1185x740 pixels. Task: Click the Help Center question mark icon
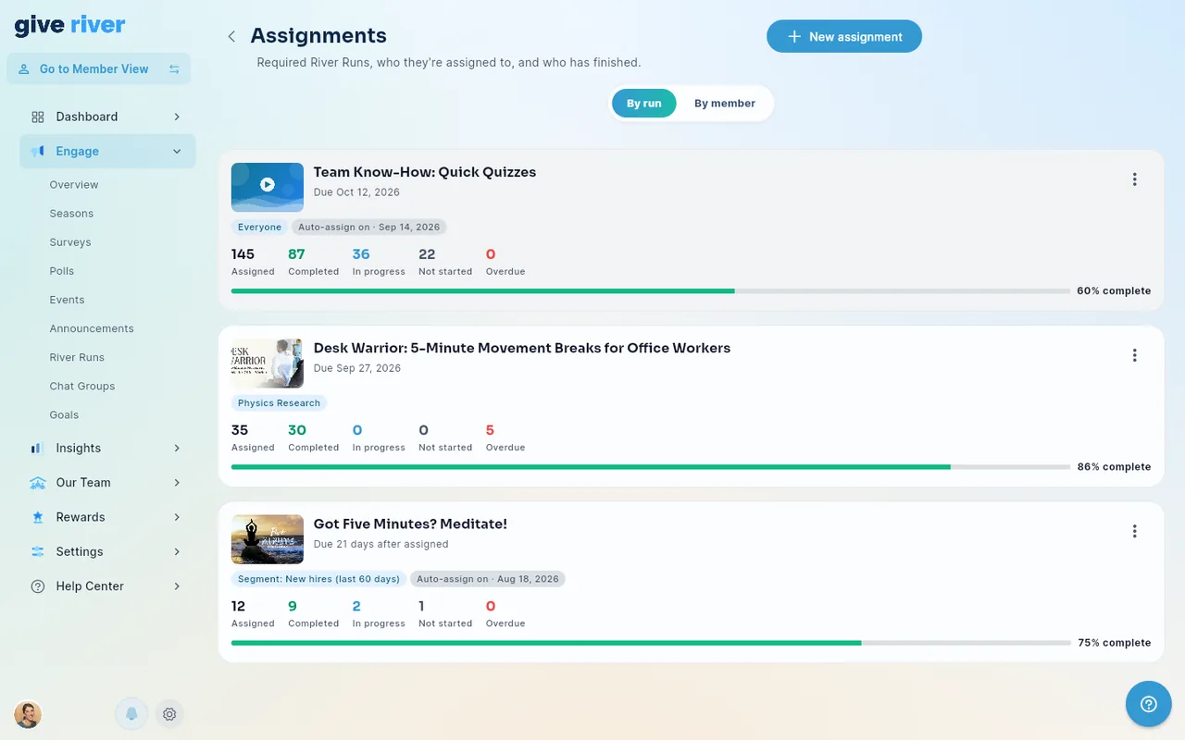point(38,586)
